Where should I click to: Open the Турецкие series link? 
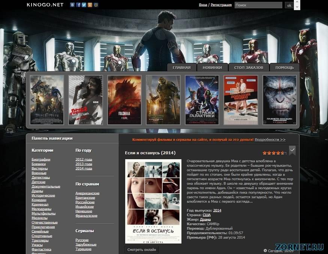point(84,249)
